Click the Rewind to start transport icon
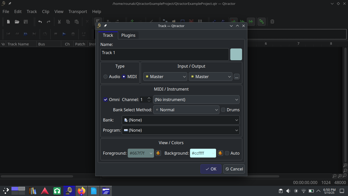 click(8, 34)
